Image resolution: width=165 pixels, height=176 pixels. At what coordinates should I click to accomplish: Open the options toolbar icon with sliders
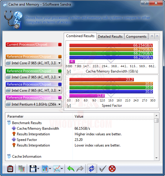click(10, 168)
